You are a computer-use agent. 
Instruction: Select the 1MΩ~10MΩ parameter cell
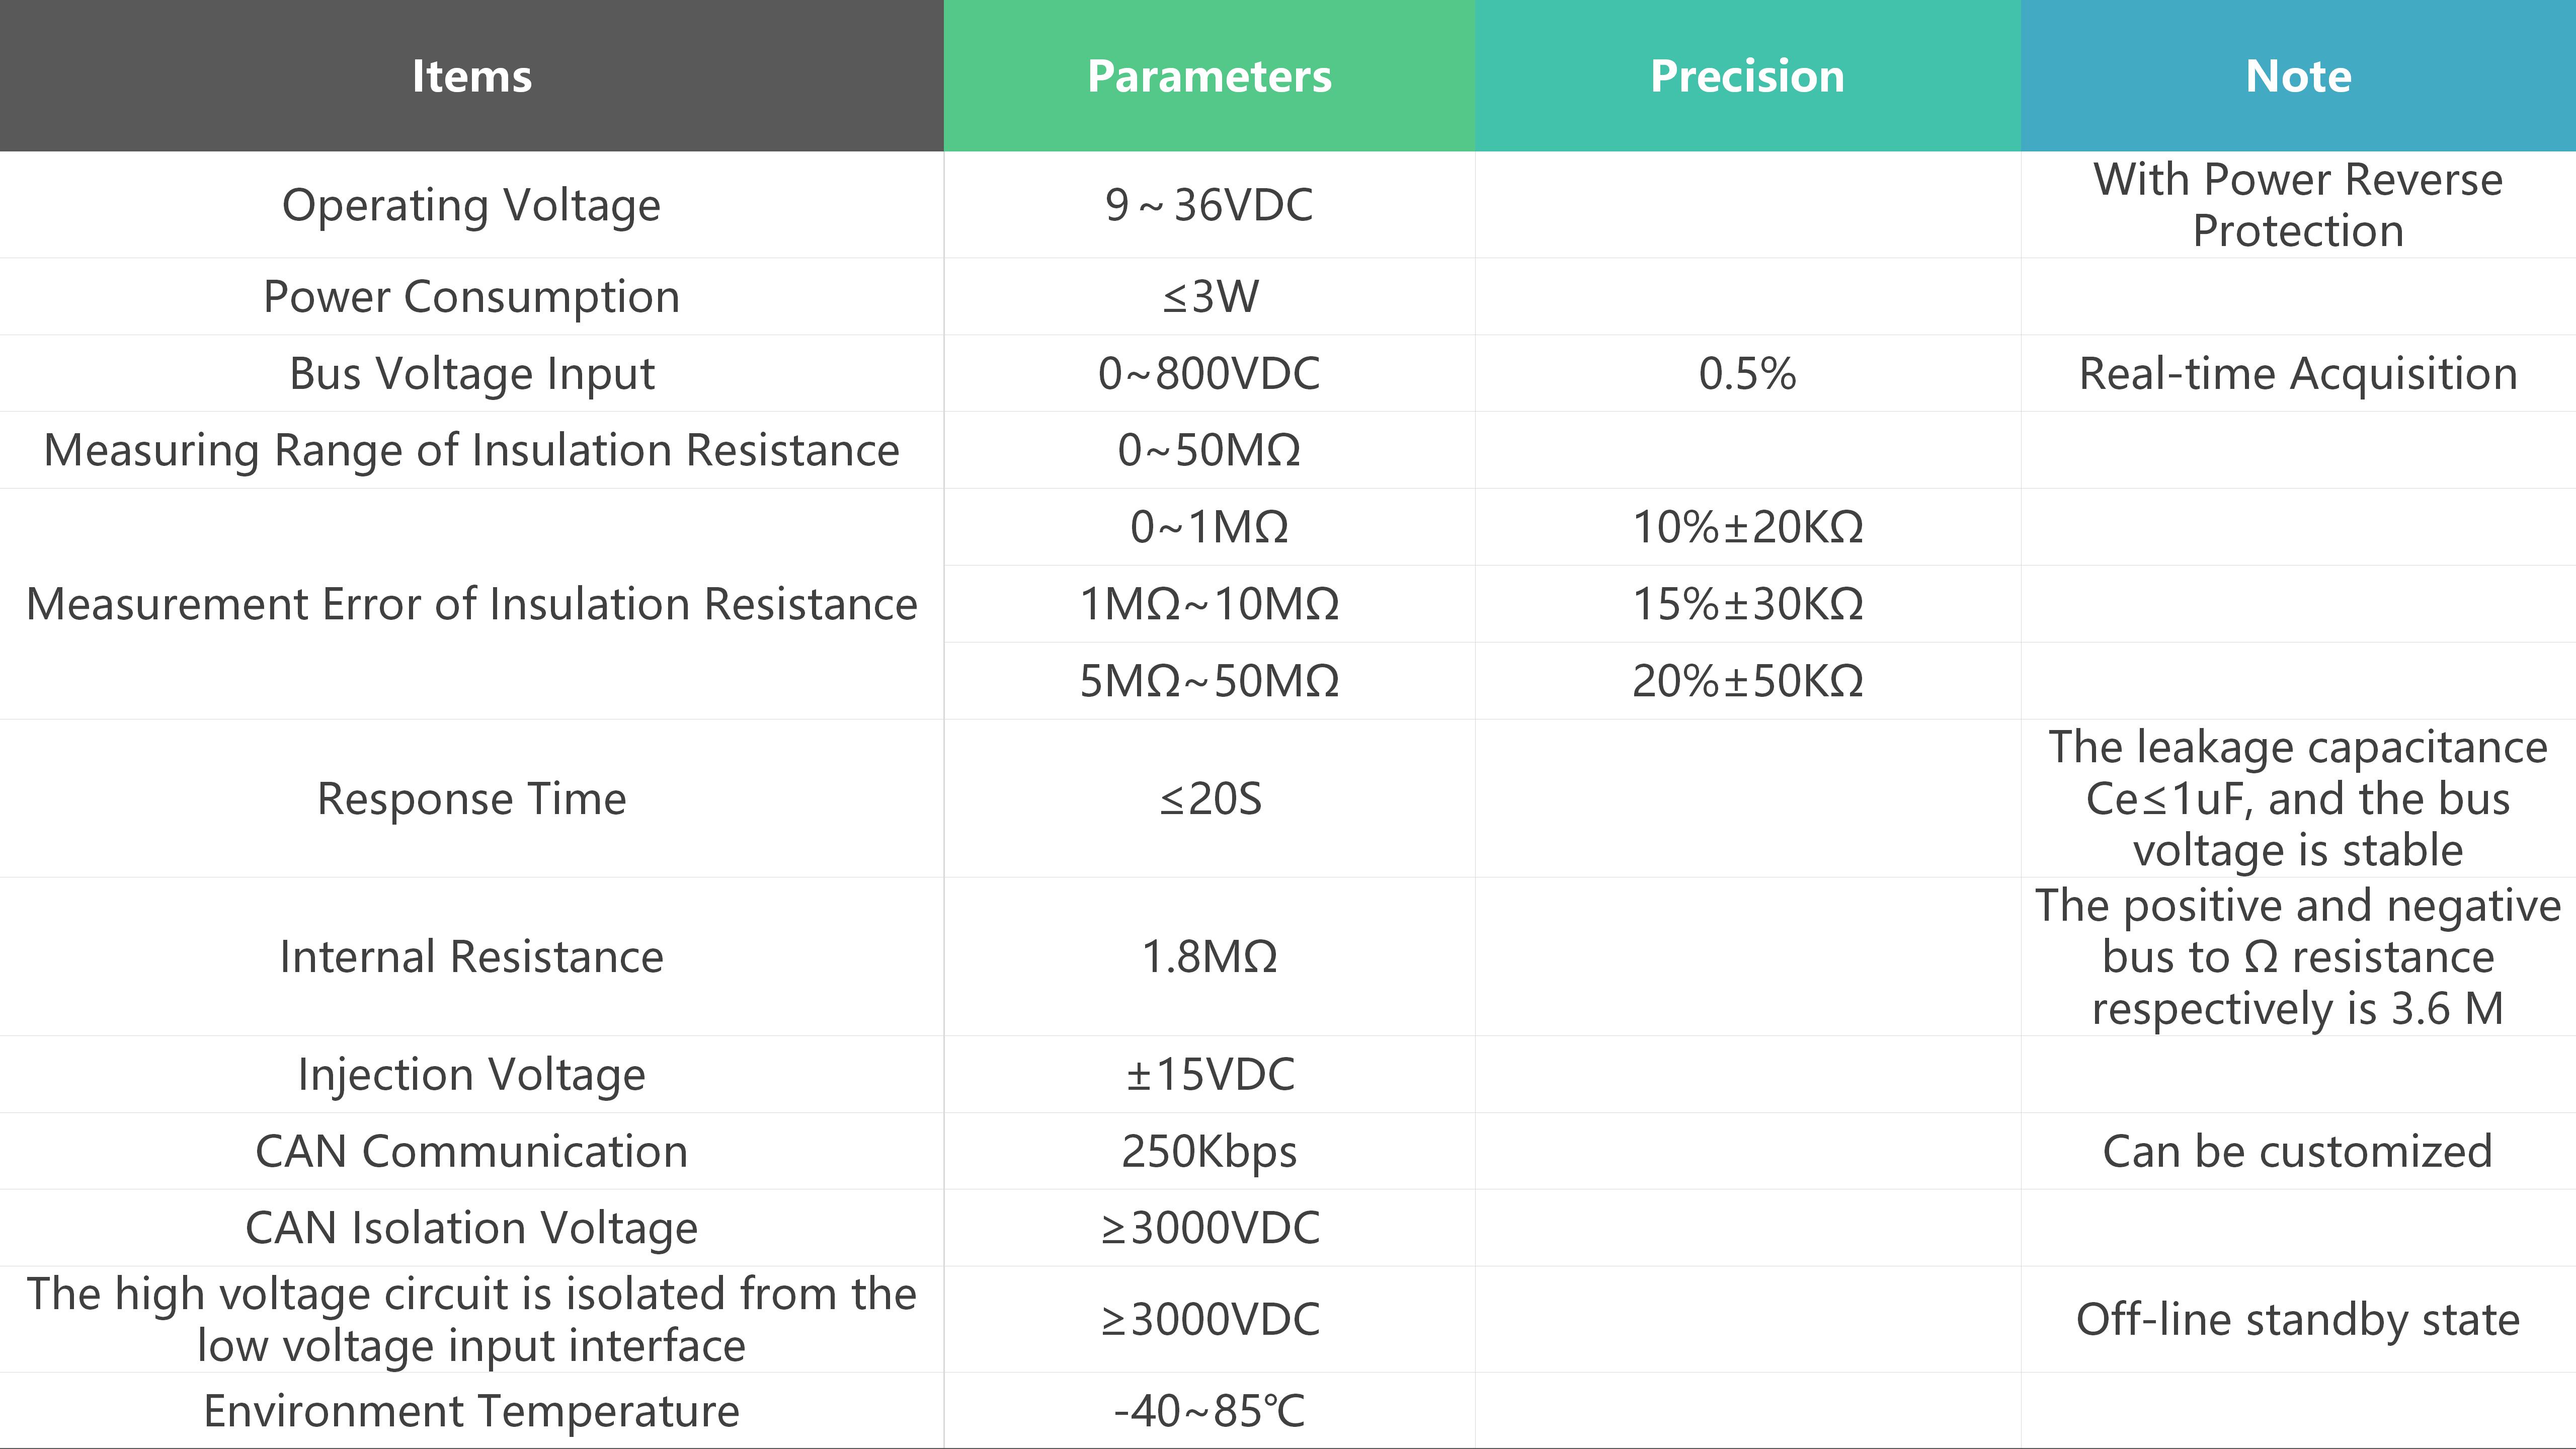(1209, 604)
